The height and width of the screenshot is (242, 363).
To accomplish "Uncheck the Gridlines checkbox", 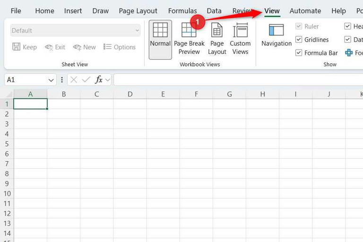I will tap(299, 39).
